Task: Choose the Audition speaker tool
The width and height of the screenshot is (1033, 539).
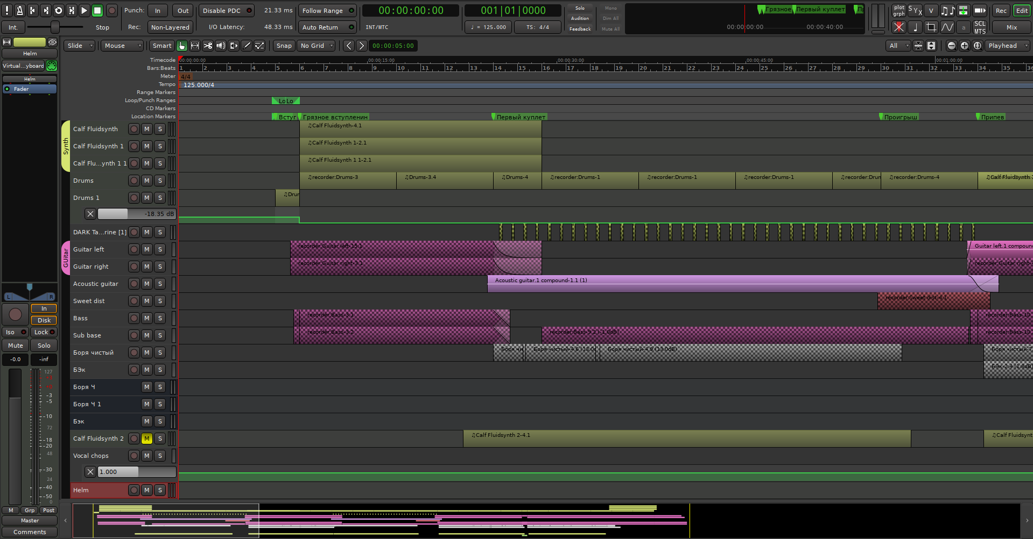Action: point(221,46)
